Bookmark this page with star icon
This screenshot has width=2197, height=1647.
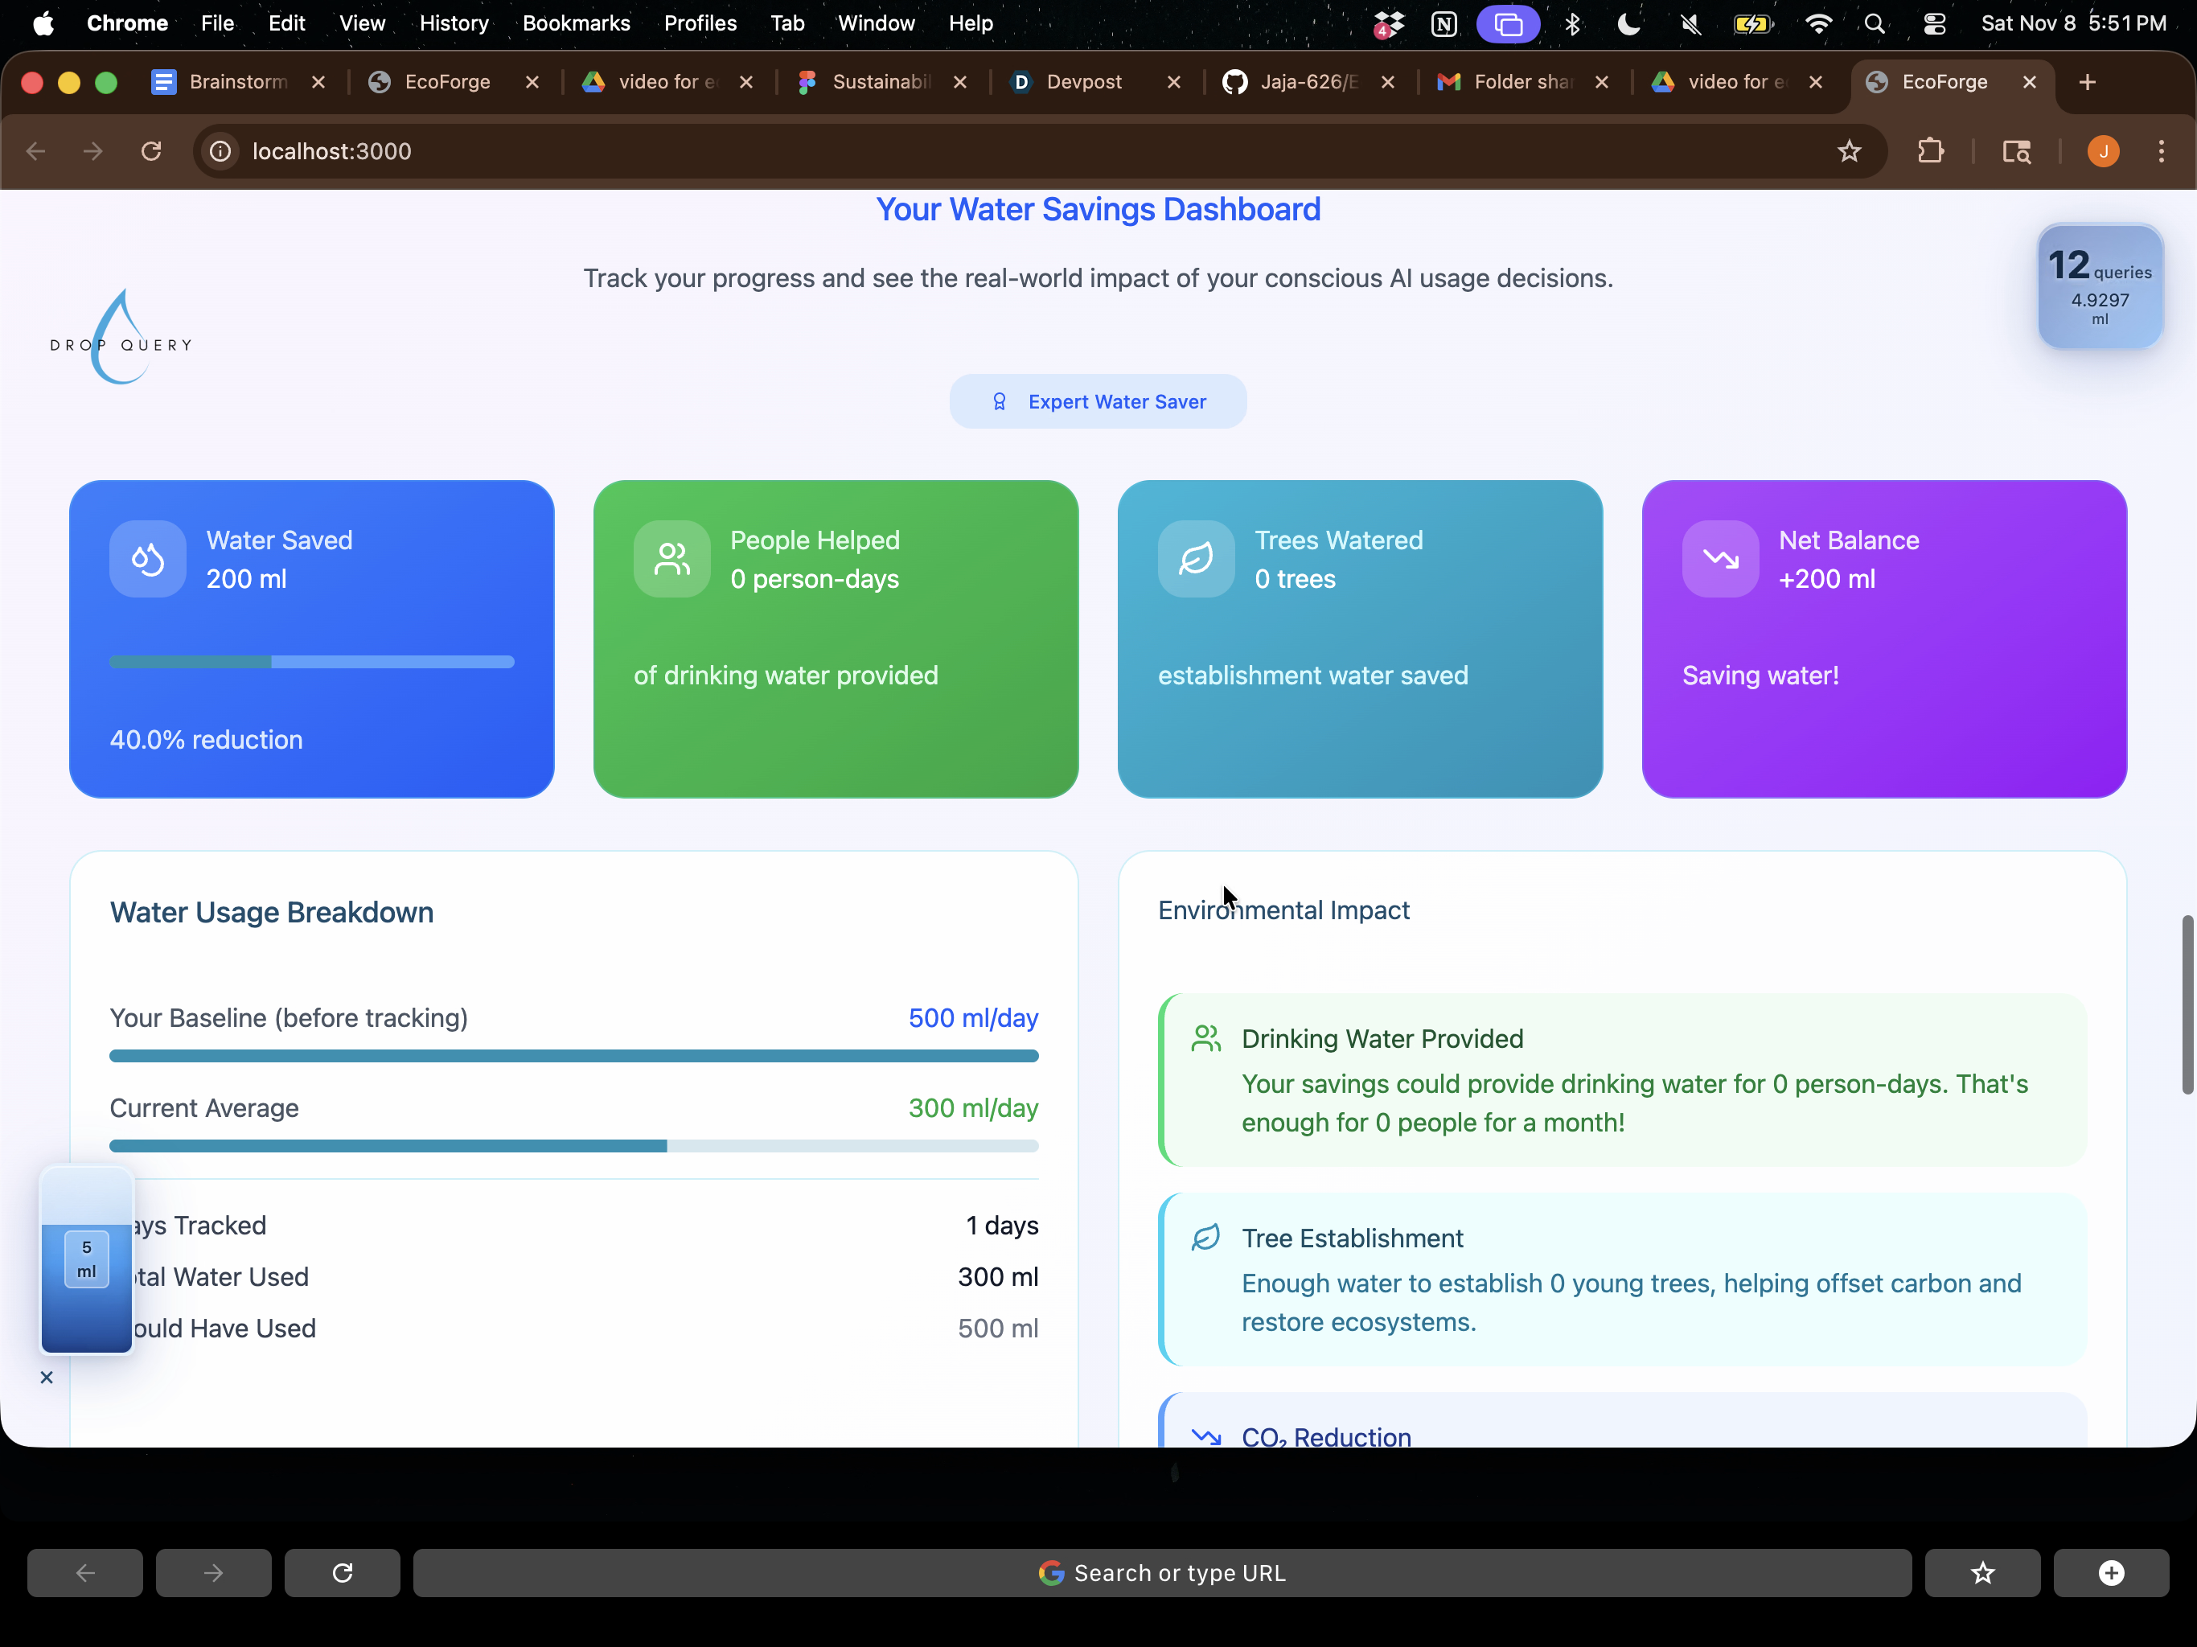click(x=1848, y=151)
